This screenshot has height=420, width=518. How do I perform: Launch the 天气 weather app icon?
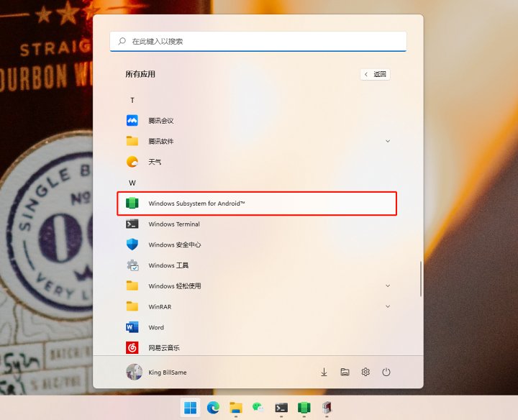(x=132, y=162)
